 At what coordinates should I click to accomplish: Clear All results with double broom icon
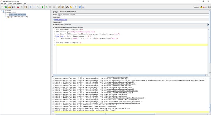(x=63, y=7)
